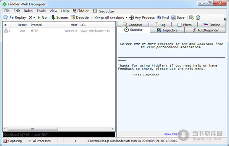229x146 pixels.
Task: Toggle Decode option in toolbar
Action: [80, 17]
